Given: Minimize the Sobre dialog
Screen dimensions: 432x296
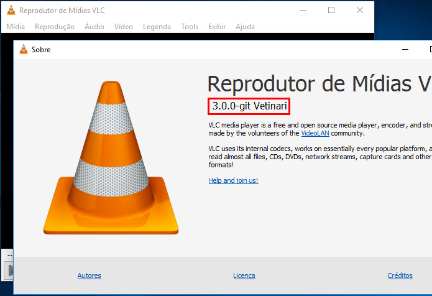Looking at the screenshot, I should point(405,50).
